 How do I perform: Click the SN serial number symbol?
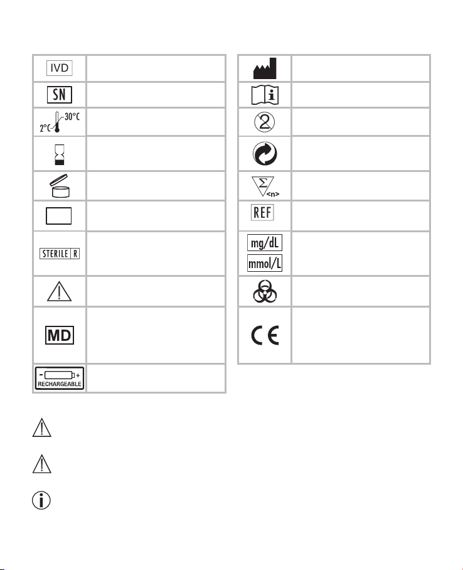click(x=59, y=95)
